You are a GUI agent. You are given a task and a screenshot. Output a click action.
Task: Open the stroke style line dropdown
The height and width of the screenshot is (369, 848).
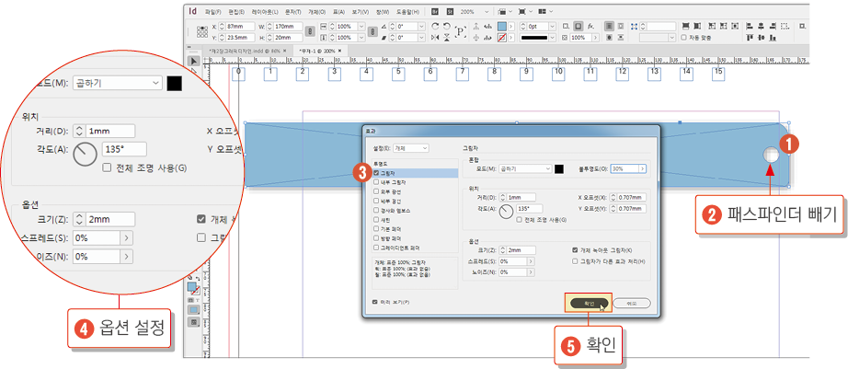pyautogui.click(x=552, y=38)
